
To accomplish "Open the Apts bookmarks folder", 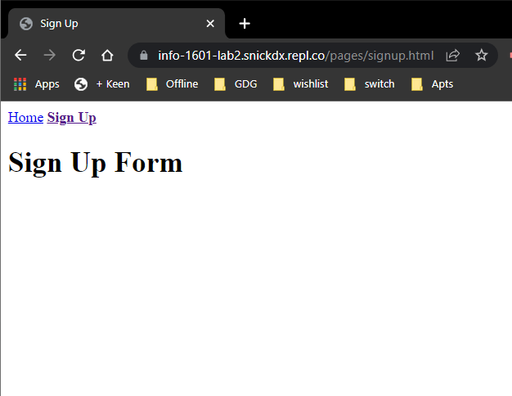I will (433, 84).
